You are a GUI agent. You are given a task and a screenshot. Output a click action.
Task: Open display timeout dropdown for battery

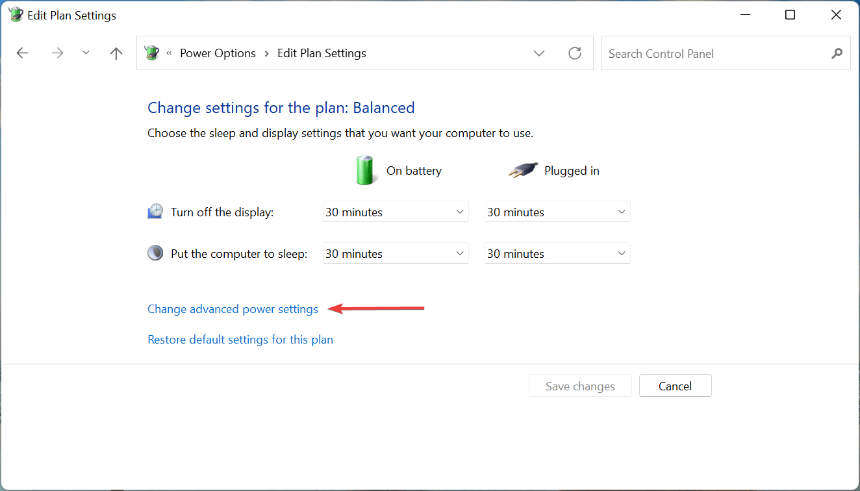395,212
